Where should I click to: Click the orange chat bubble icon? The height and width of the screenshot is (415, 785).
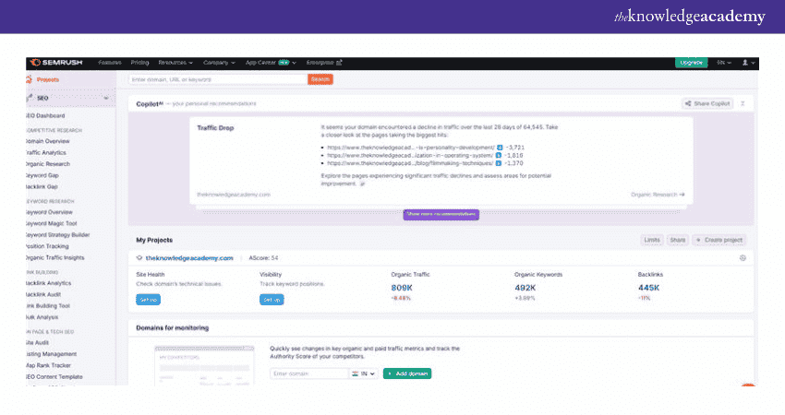coord(750,387)
